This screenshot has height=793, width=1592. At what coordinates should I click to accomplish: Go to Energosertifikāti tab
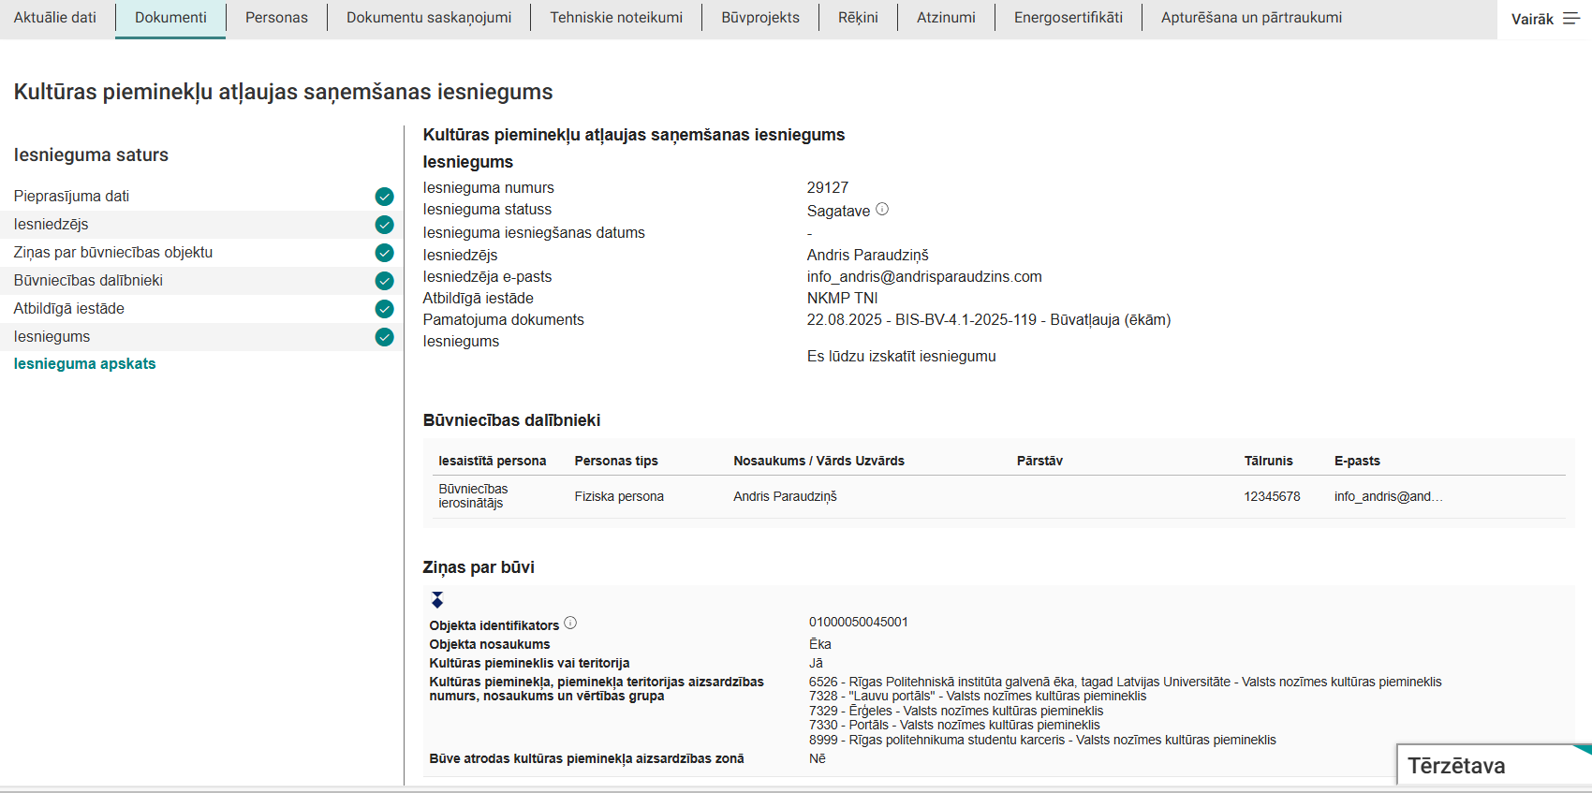tap(1068, 18)
